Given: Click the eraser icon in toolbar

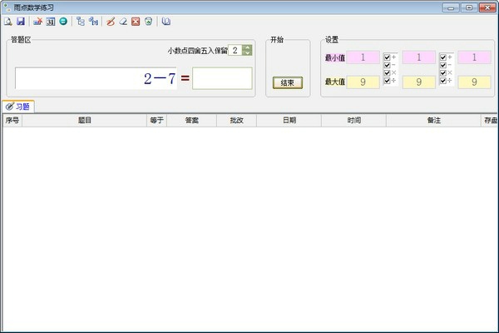Looking at the screenshot, I should click(x=122, y=21).
